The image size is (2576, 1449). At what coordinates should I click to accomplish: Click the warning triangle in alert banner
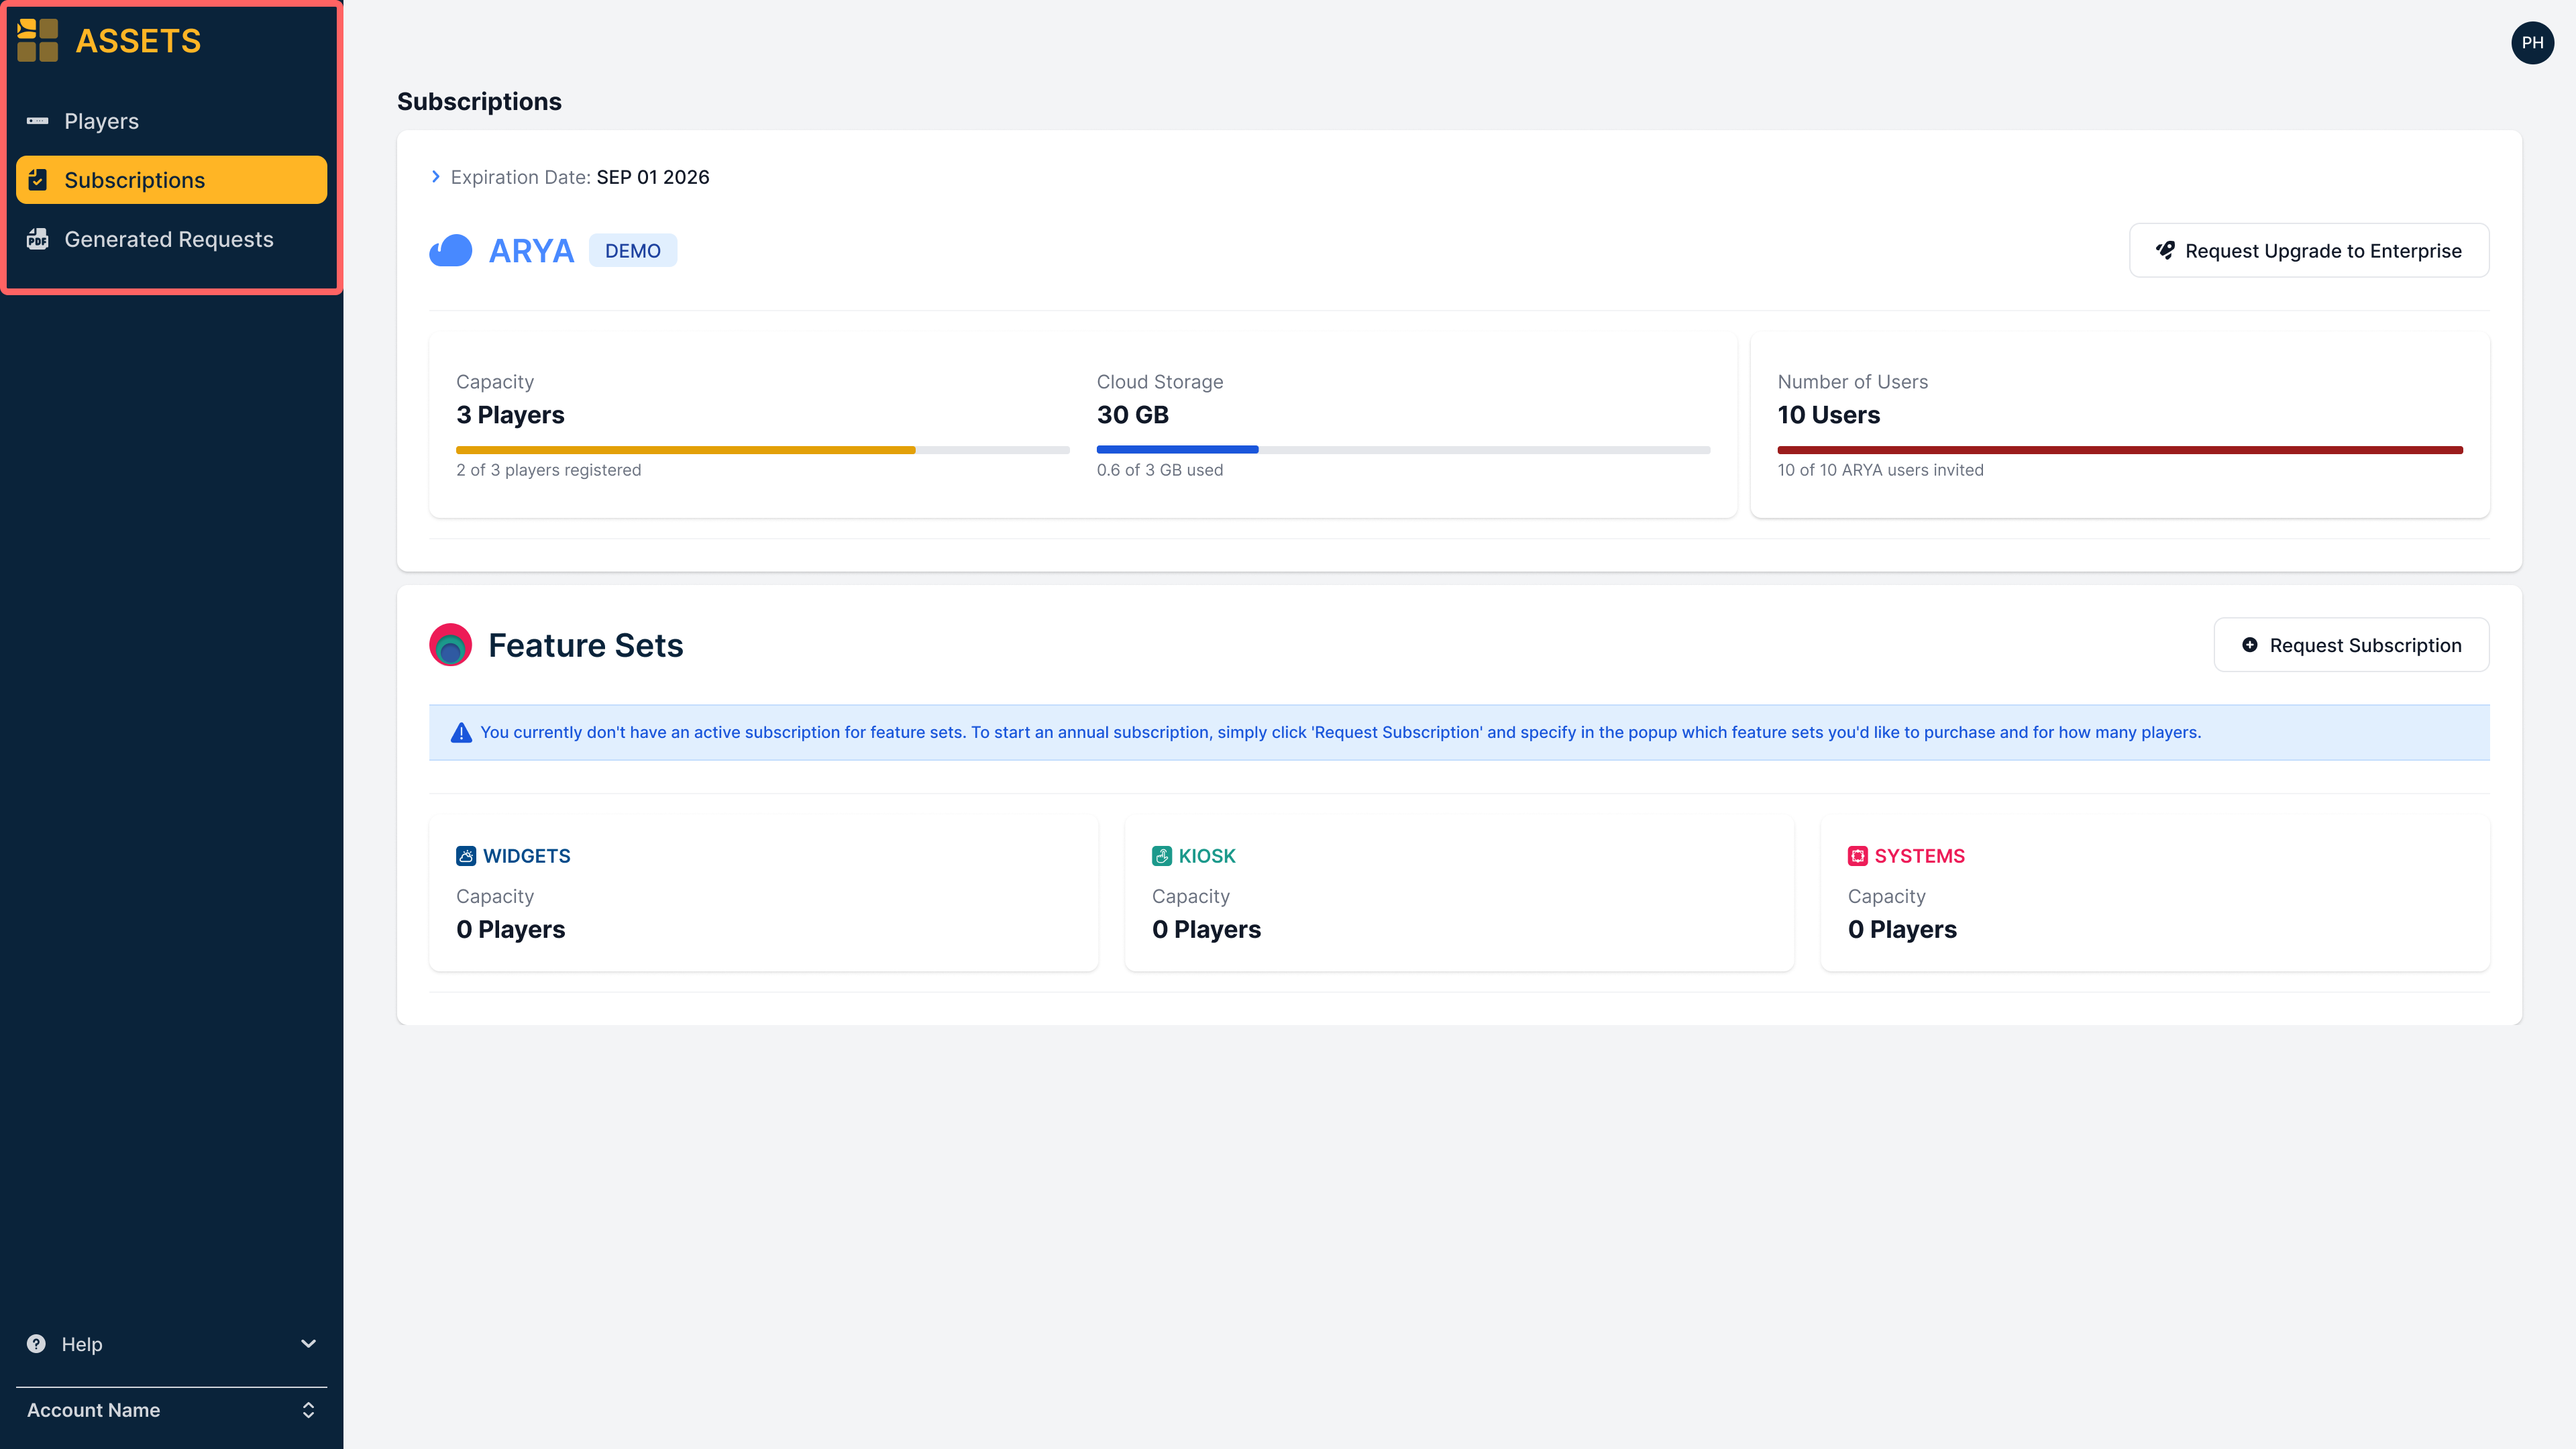461,733
